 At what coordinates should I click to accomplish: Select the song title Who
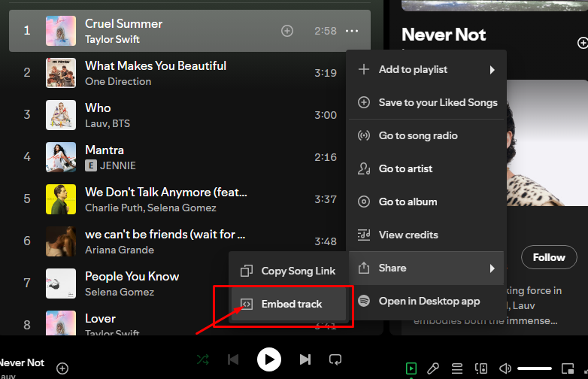coord(98,108)
